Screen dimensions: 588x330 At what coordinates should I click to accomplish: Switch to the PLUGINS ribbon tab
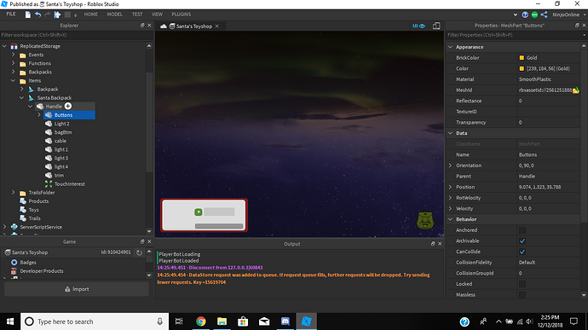182,14
